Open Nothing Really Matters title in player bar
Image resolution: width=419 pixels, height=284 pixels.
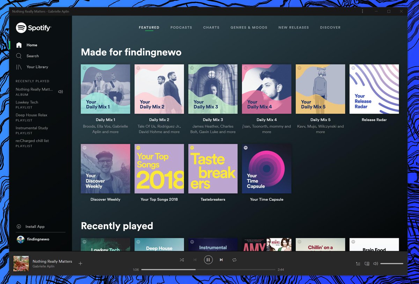pos(52,261)
